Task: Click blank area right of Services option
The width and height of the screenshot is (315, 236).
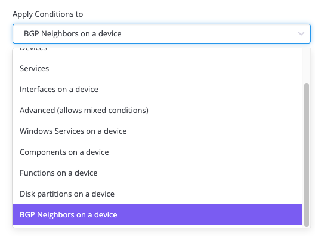Action: pos(175,68)
